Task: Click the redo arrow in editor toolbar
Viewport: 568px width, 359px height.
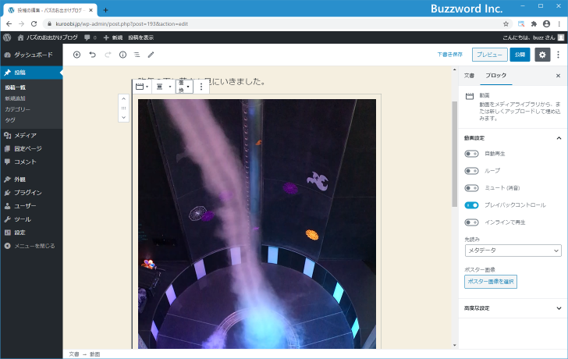Action: click(108, 55)
